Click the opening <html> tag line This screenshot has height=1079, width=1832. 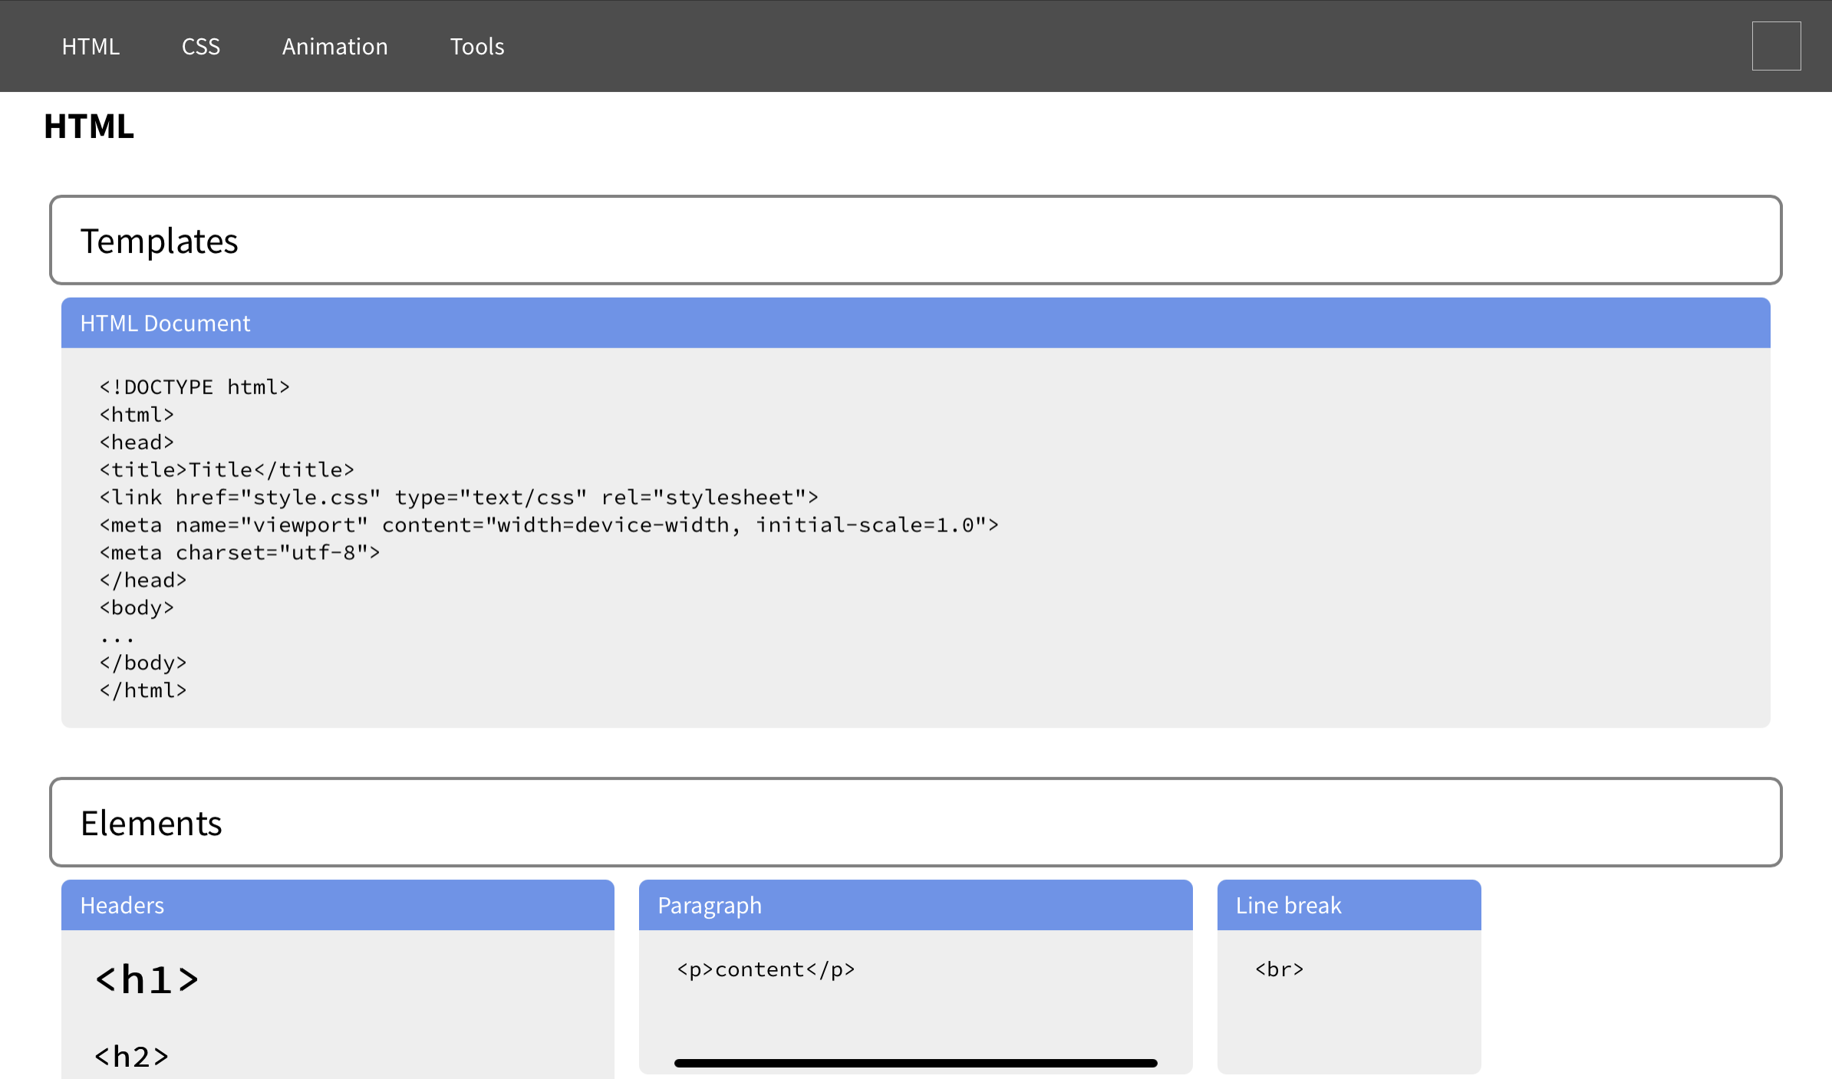(x=137, y=415)
